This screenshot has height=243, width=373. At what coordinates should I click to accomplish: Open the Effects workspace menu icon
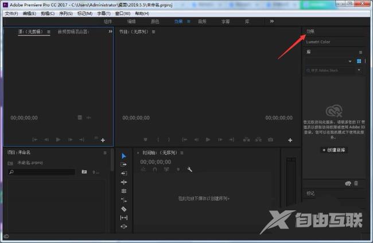pos(189,21)
